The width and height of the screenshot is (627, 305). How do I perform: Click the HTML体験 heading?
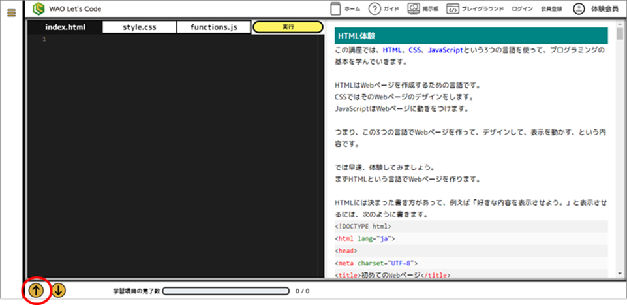pyautogui.click(x=471, y=36)
